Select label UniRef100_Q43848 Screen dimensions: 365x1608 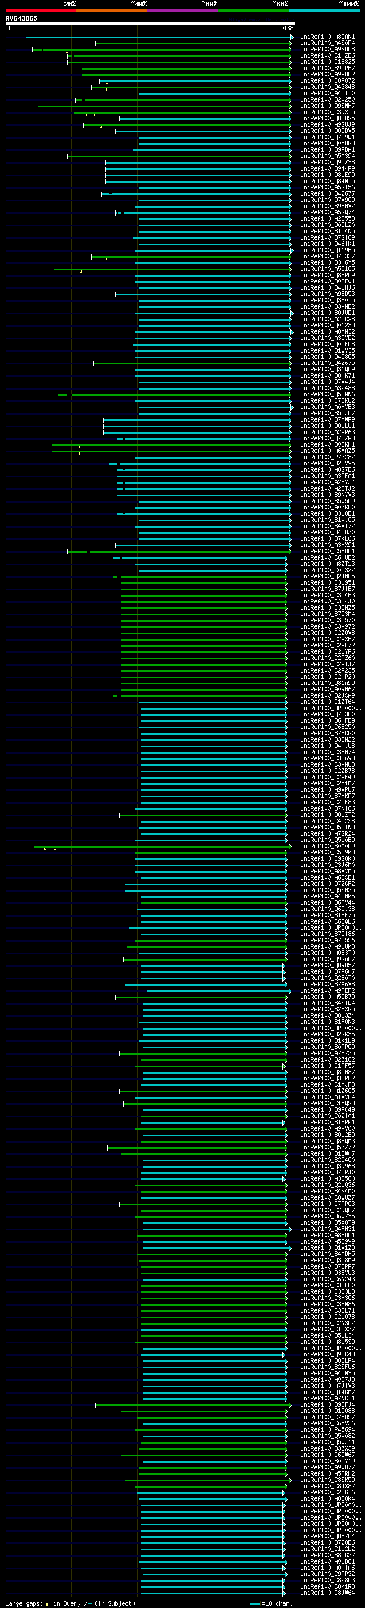click(x=327, y=87)
